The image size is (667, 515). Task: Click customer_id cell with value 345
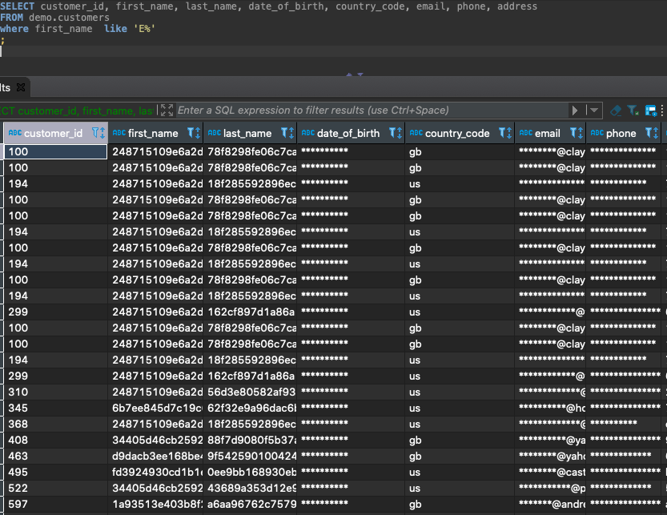(56, 408)
